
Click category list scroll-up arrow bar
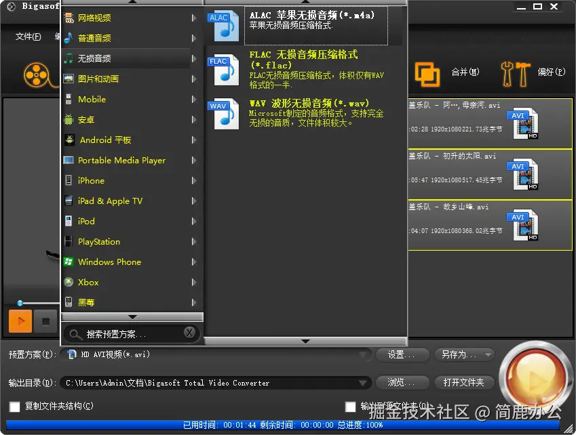[x=132, y=3]
